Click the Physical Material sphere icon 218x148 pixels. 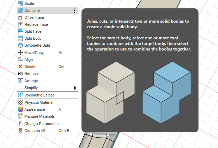point(20,102)
